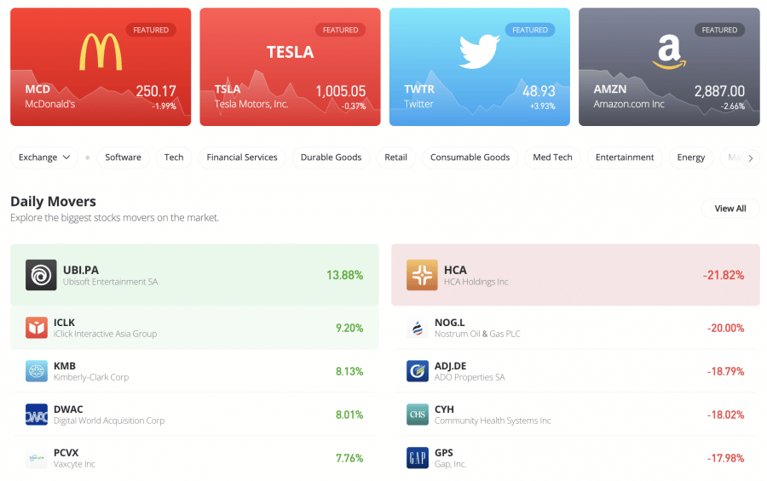The height and width of the screenshot is (481, 767).
Task: Click the -18.02% loss value
Action: pyautogui.click(x=725, y=415)
